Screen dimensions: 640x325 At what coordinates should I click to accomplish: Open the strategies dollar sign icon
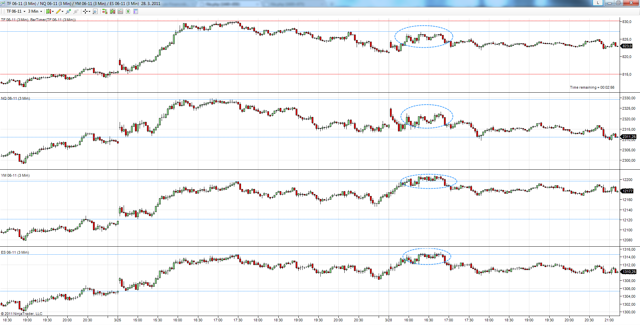tap(128, 11)
